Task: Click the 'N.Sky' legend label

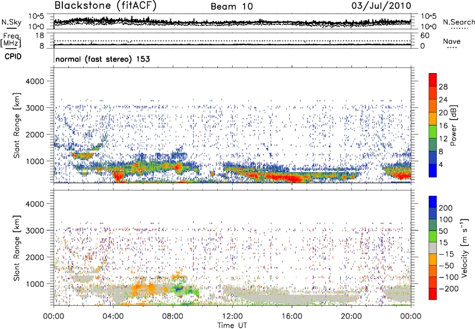Action: (x=11, y=22)
